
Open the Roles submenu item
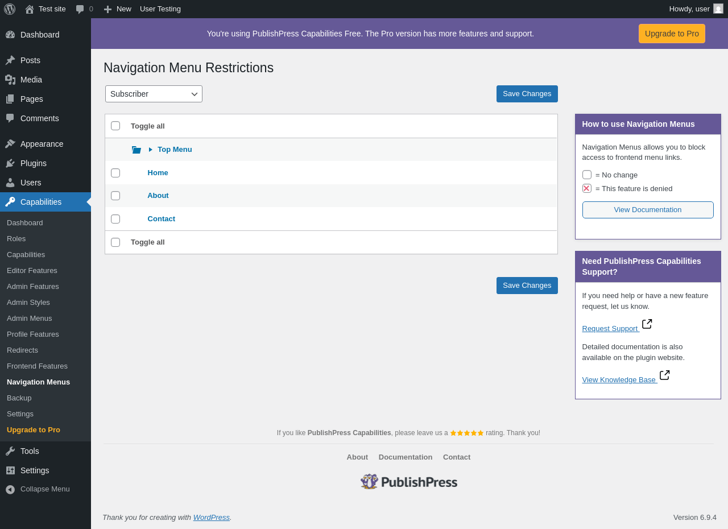pyautogui.click(x=16, y=238)
